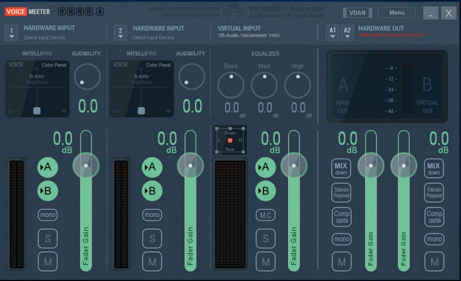Mute output bus B
Image resolution: width=461 pixels, height=281 pixels.
(x=434, y=261)
